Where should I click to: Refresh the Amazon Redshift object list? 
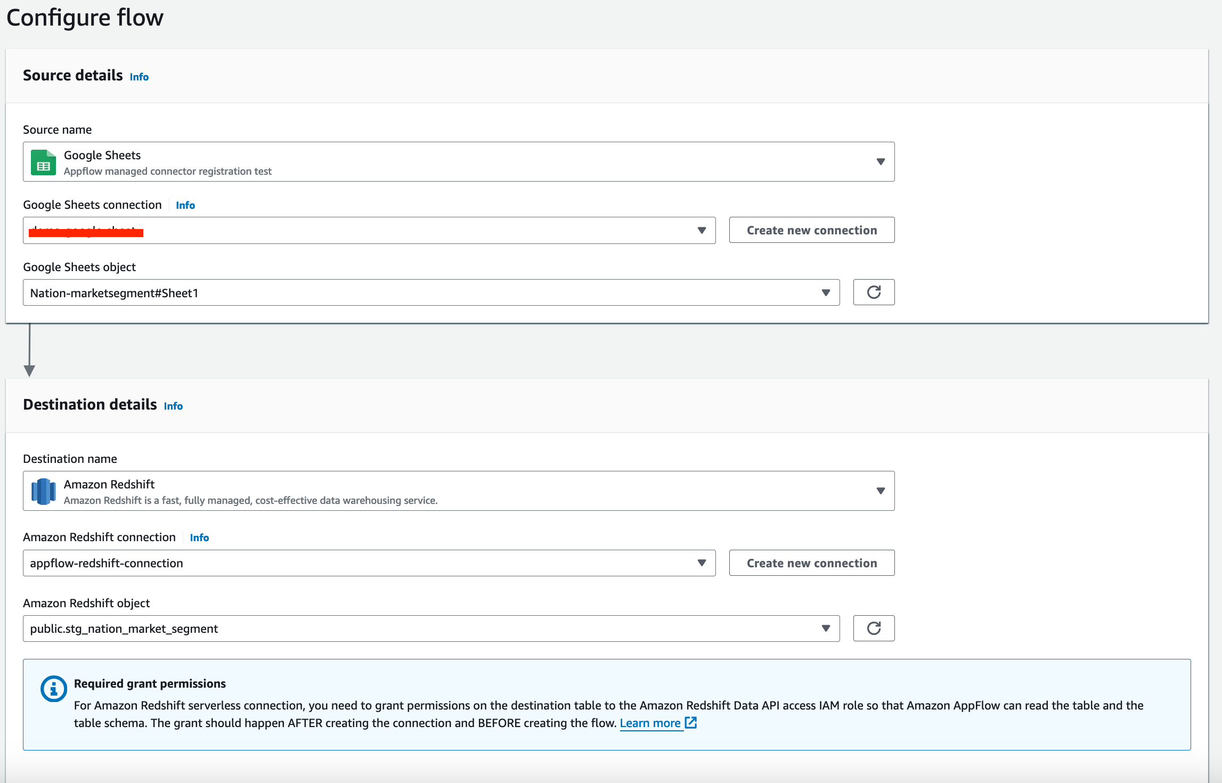coord(873,629)
